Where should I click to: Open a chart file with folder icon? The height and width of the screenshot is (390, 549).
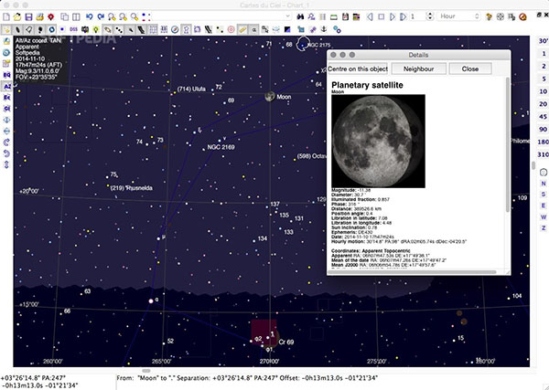17,16
